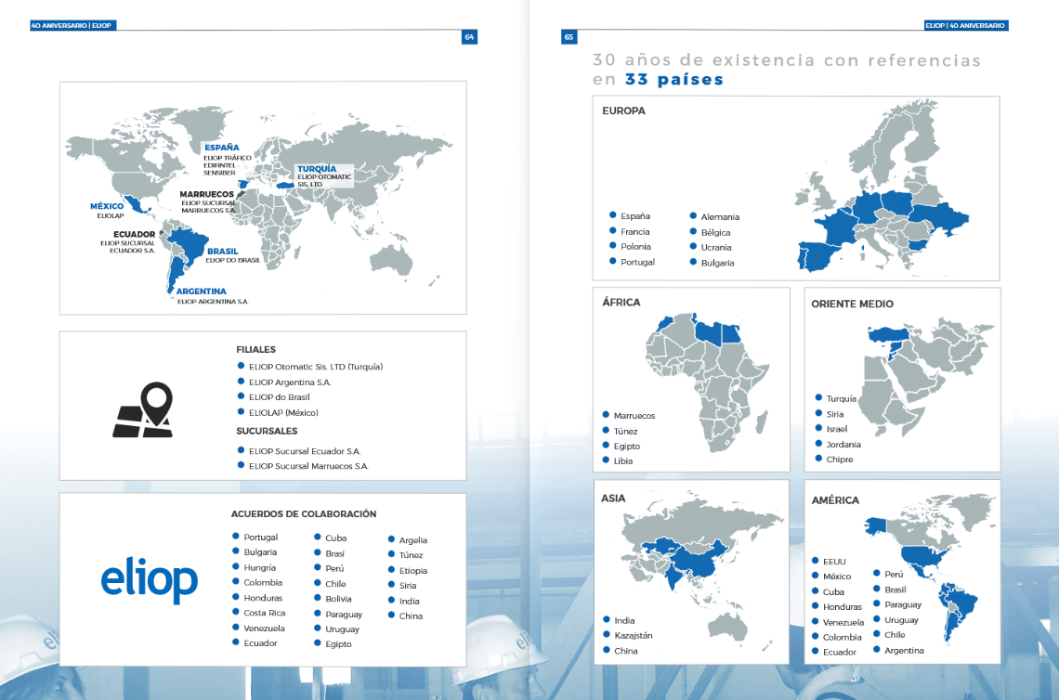1059x700 pixels.
Task: Click the '33 países' bold title text
Action: pos(674,80)
